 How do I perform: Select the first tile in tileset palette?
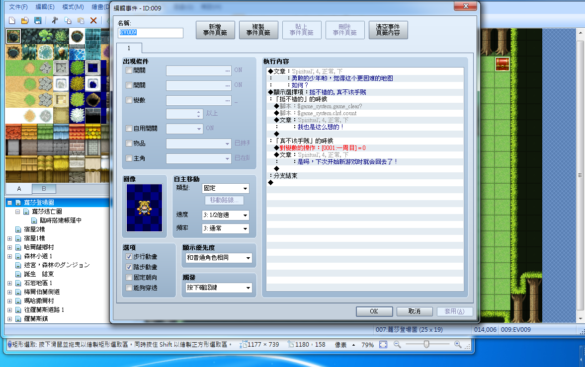(x=13, y=37)
